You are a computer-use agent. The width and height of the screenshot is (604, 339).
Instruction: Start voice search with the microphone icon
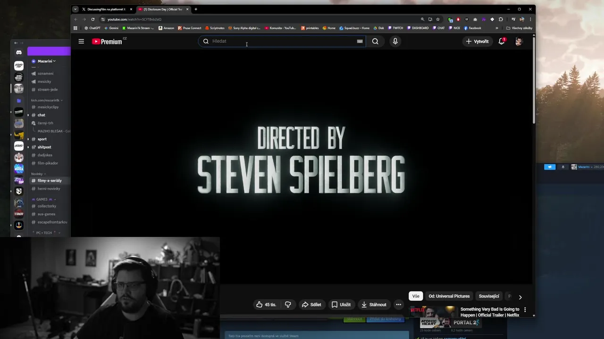(x=395, y=41)
